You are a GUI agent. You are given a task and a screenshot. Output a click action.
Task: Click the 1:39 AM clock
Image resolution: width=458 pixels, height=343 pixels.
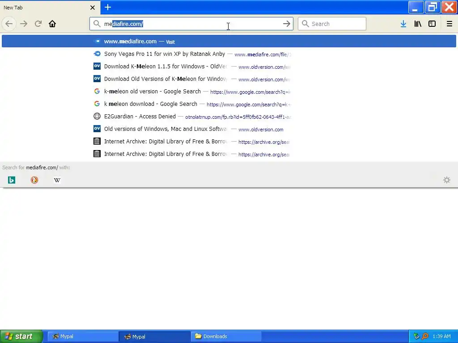click(441, 336)
